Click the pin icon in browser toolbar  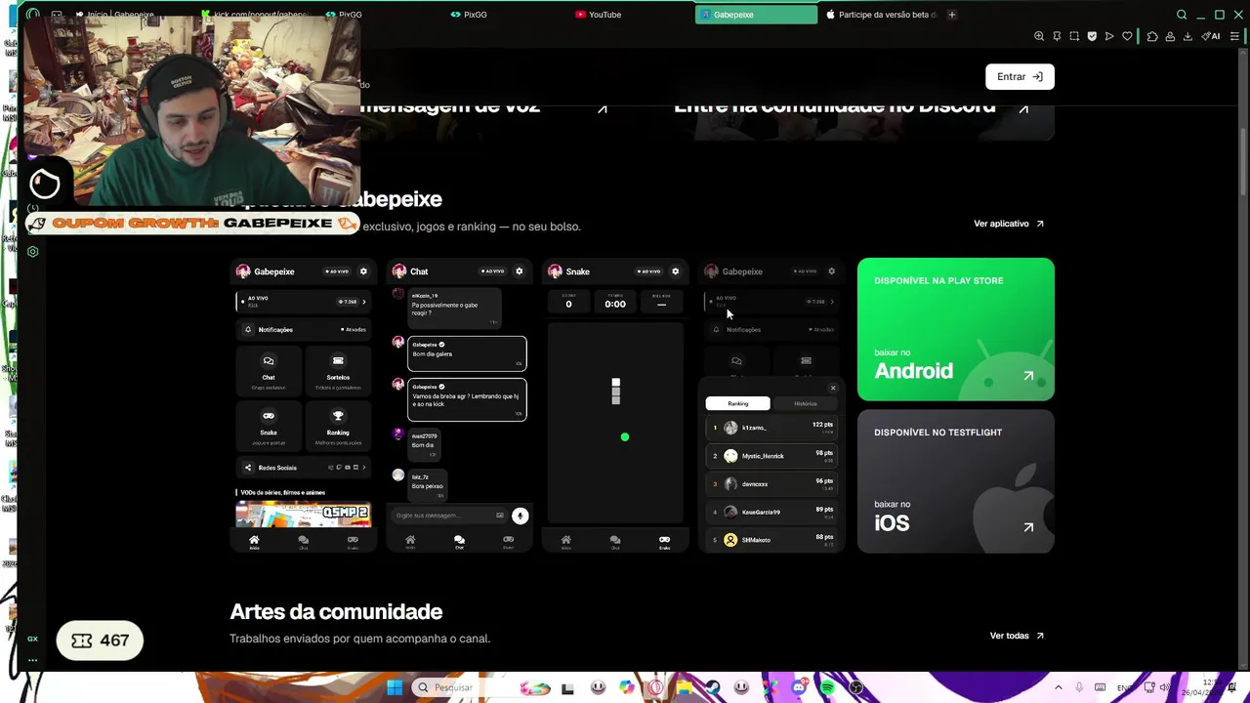1057,36
